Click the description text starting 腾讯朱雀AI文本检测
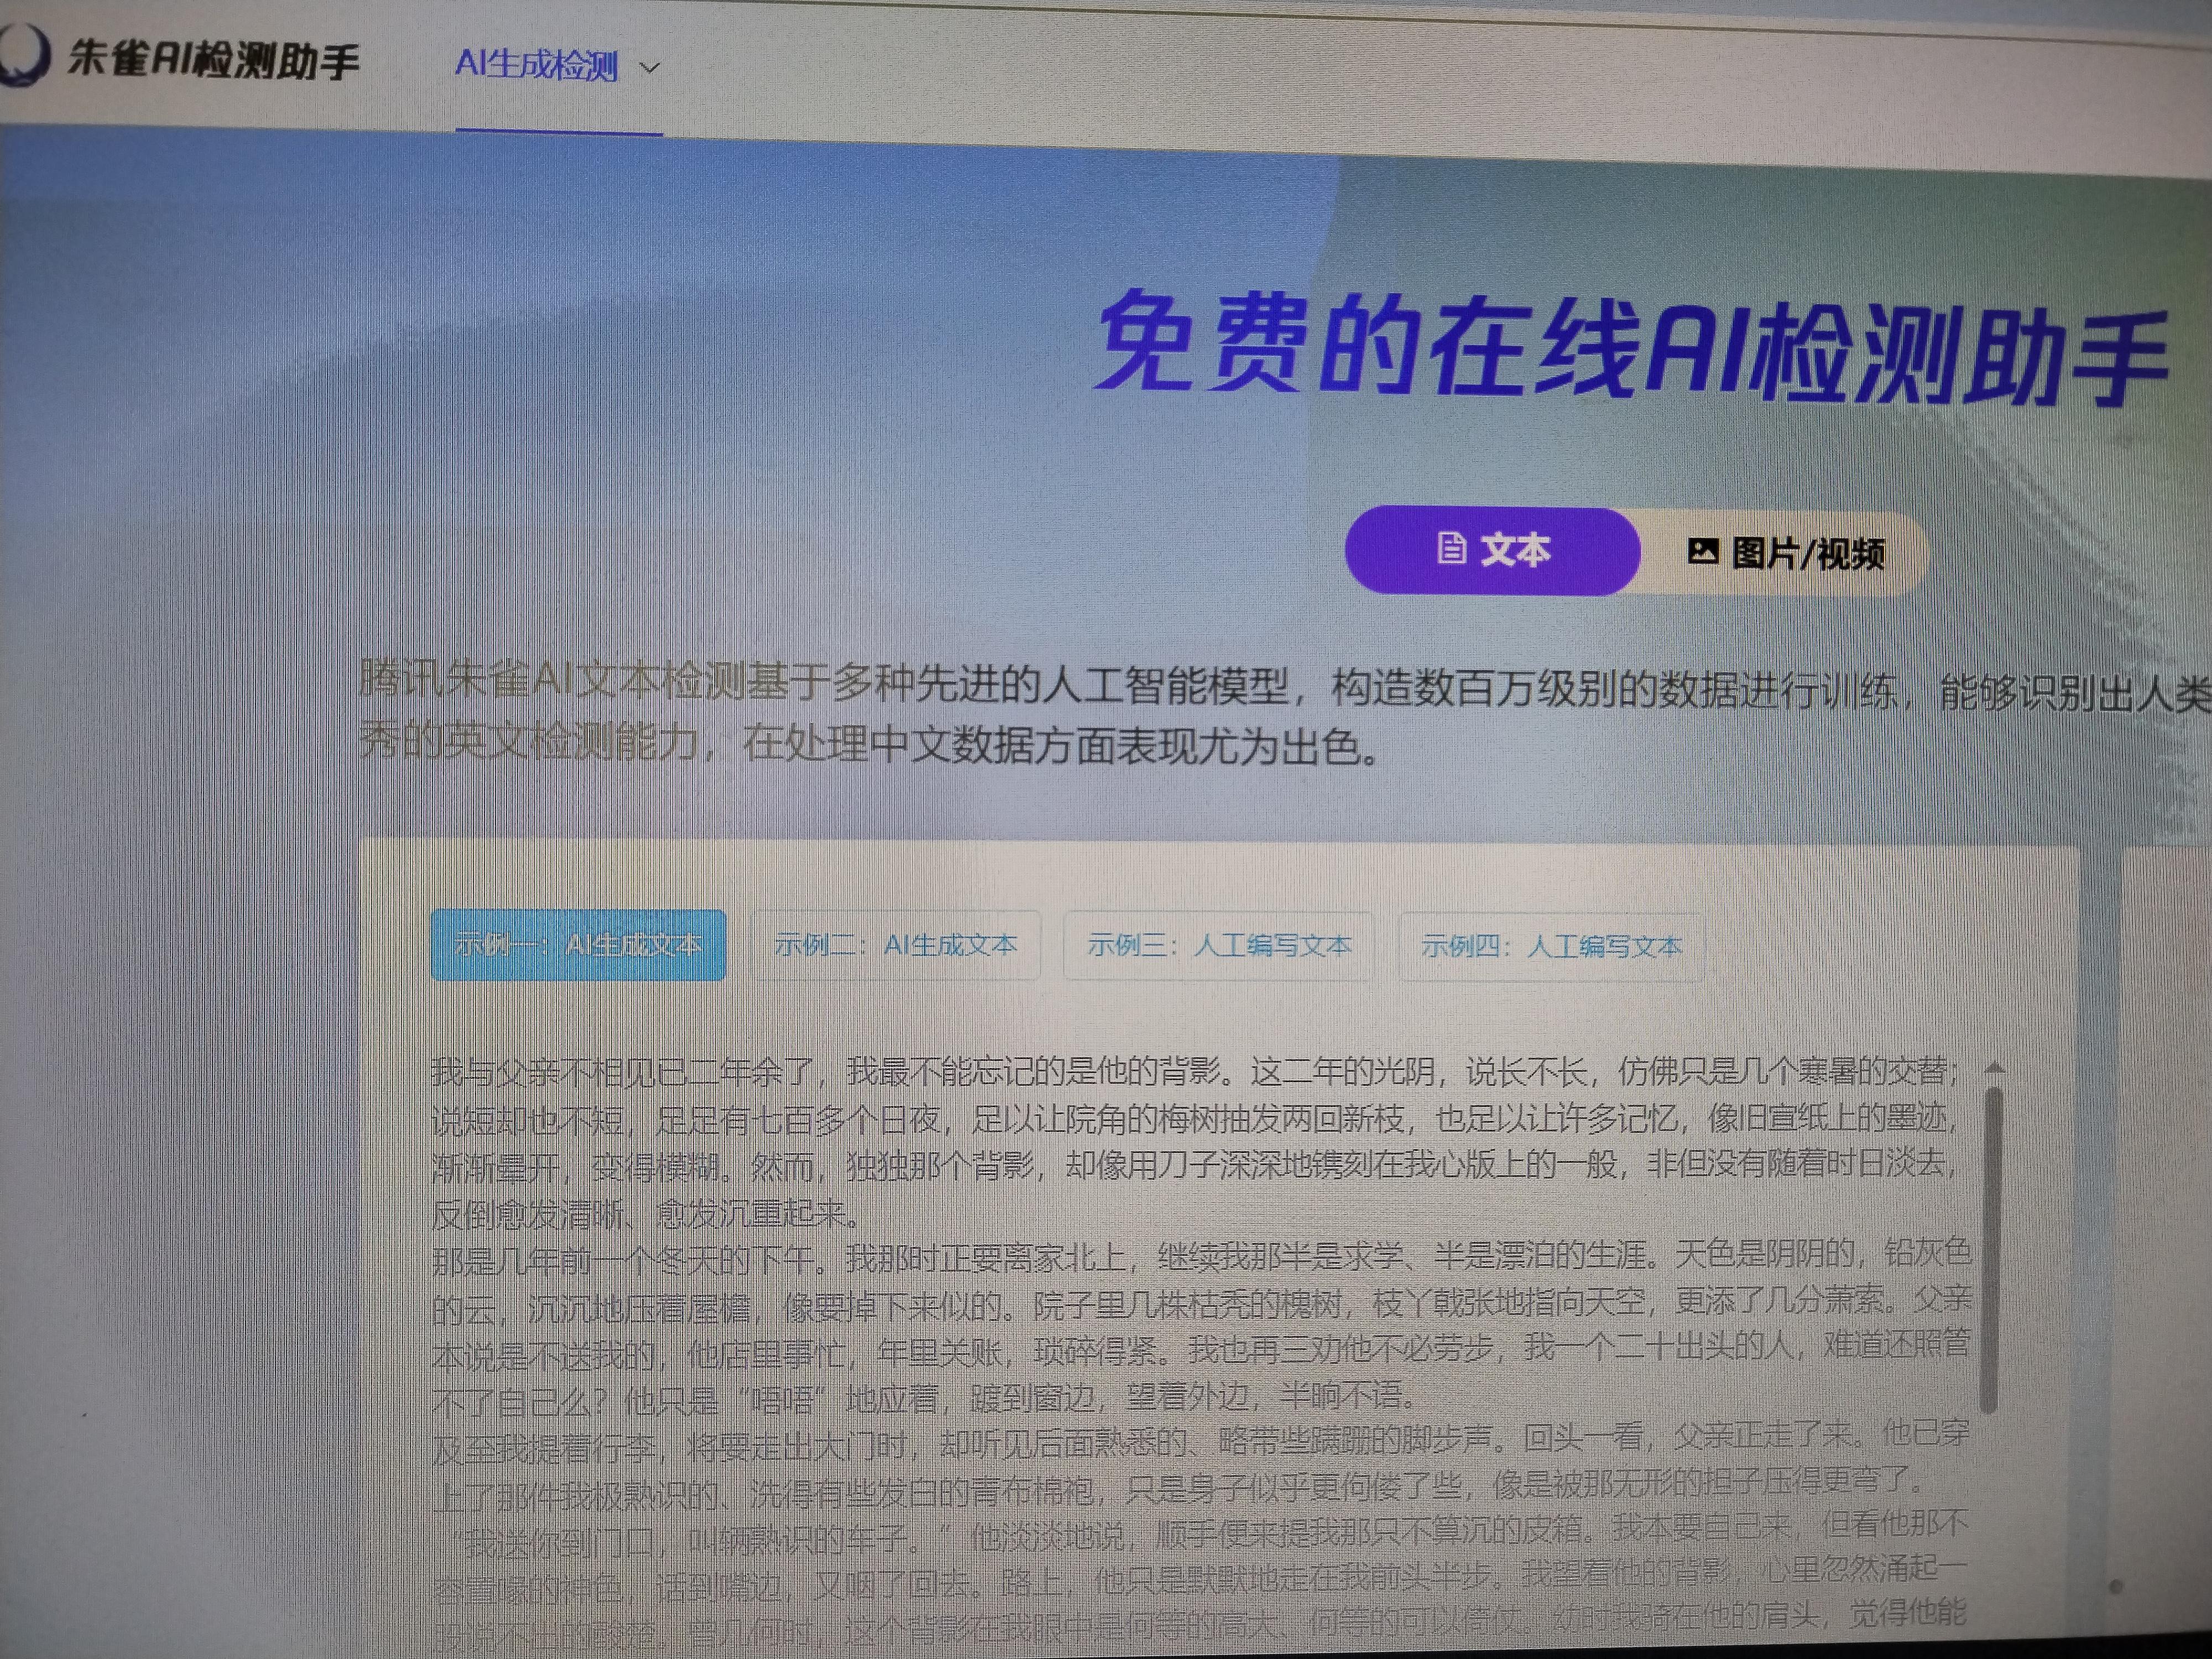The width and height of the screenshot is (2212, 1659). point(1284,714)
